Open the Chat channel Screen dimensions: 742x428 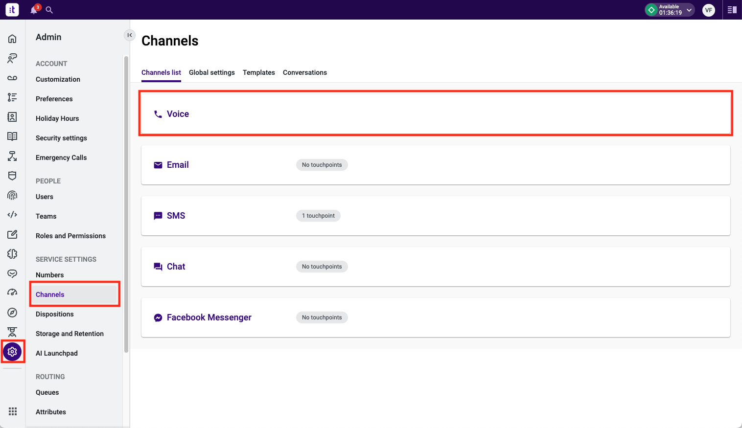click(x=436, y=267)
